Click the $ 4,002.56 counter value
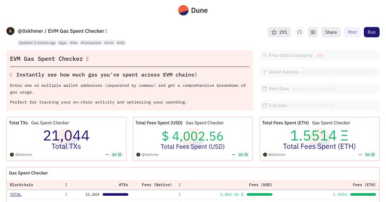This screenshot has height=202, width=386. [193, 136]
